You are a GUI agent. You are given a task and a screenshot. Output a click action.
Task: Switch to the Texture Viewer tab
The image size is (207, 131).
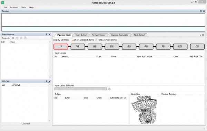(99, 35)
